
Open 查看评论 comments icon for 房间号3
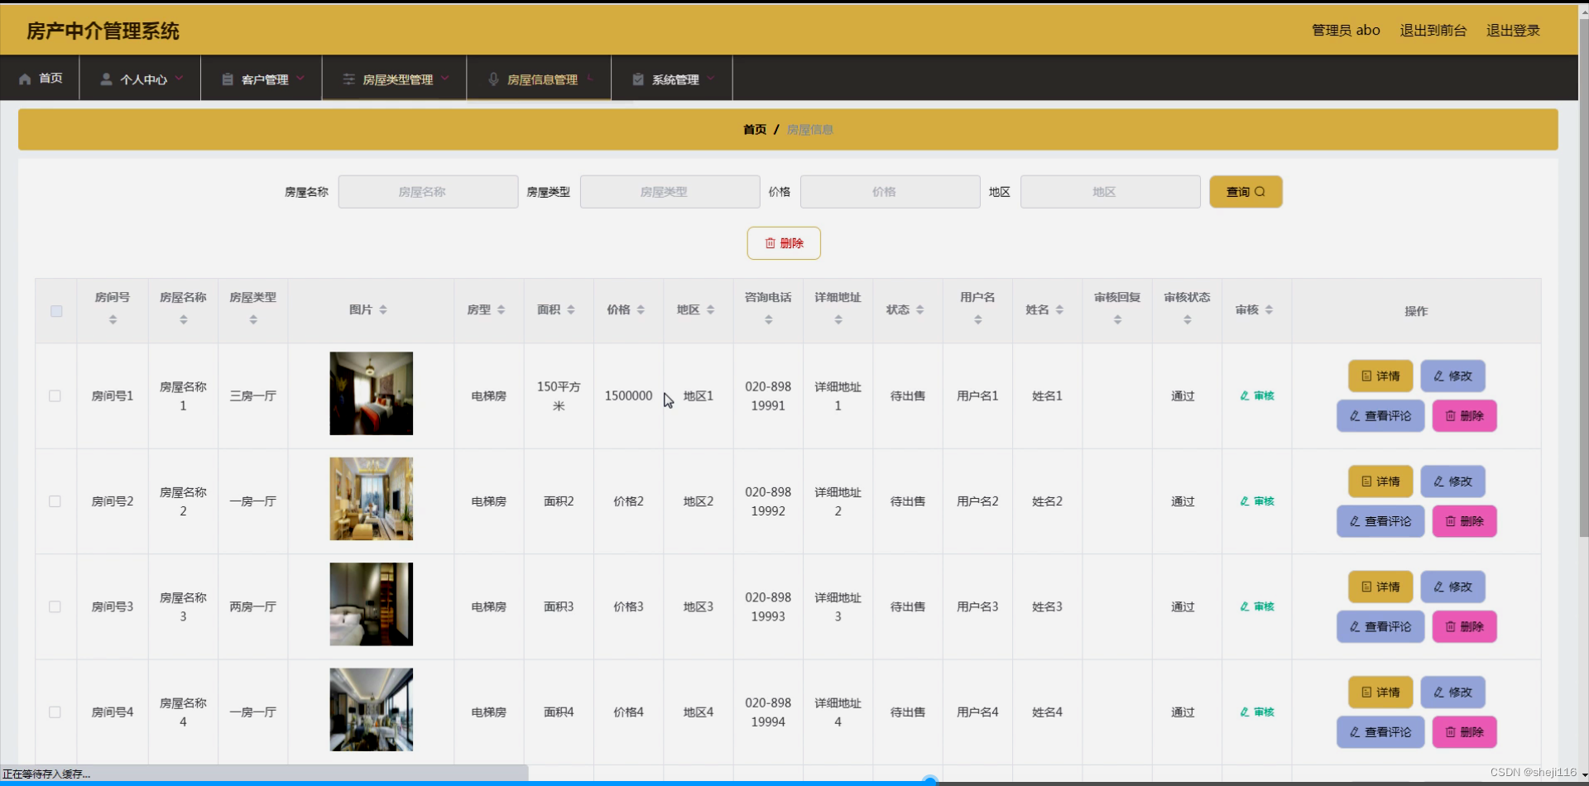coord(1355,626)
